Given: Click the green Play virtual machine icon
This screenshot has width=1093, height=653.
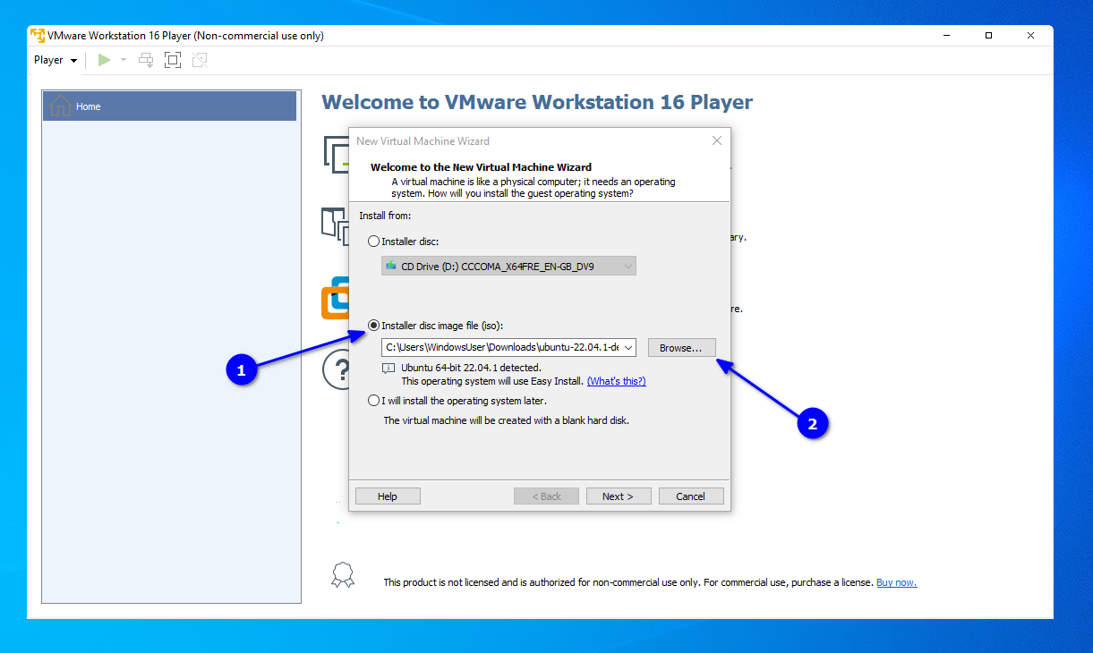Looking at the screenshot, I should pyautogui.click(x=105, y=60).
